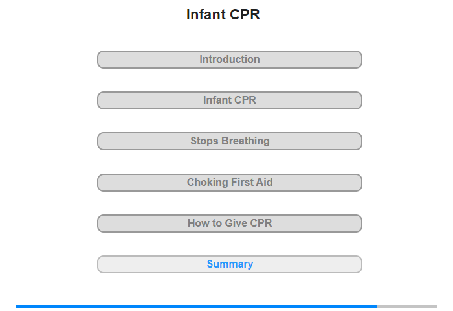Select How to Give CPR
The width and height of the screenshot is (453, 311).
click(x=230, y=224)
